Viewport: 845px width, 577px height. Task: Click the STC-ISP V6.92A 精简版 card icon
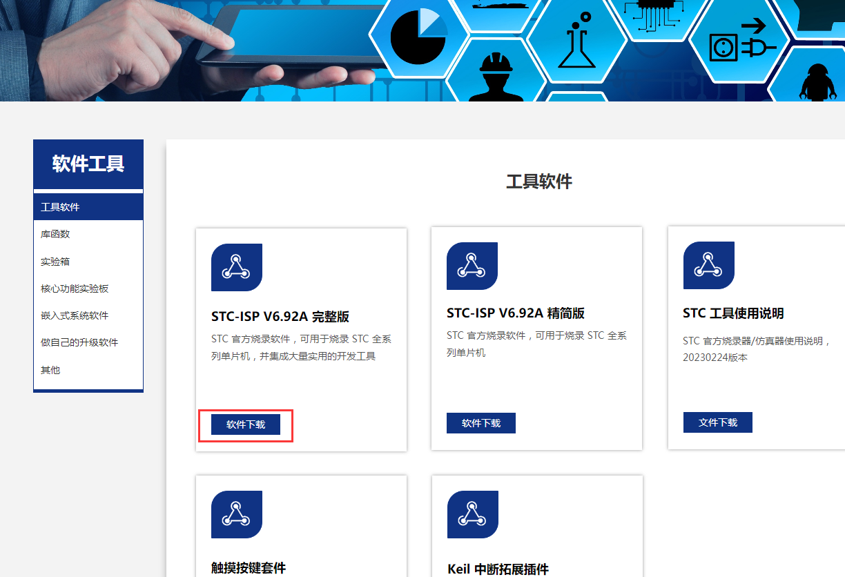(x=472, y=266)
